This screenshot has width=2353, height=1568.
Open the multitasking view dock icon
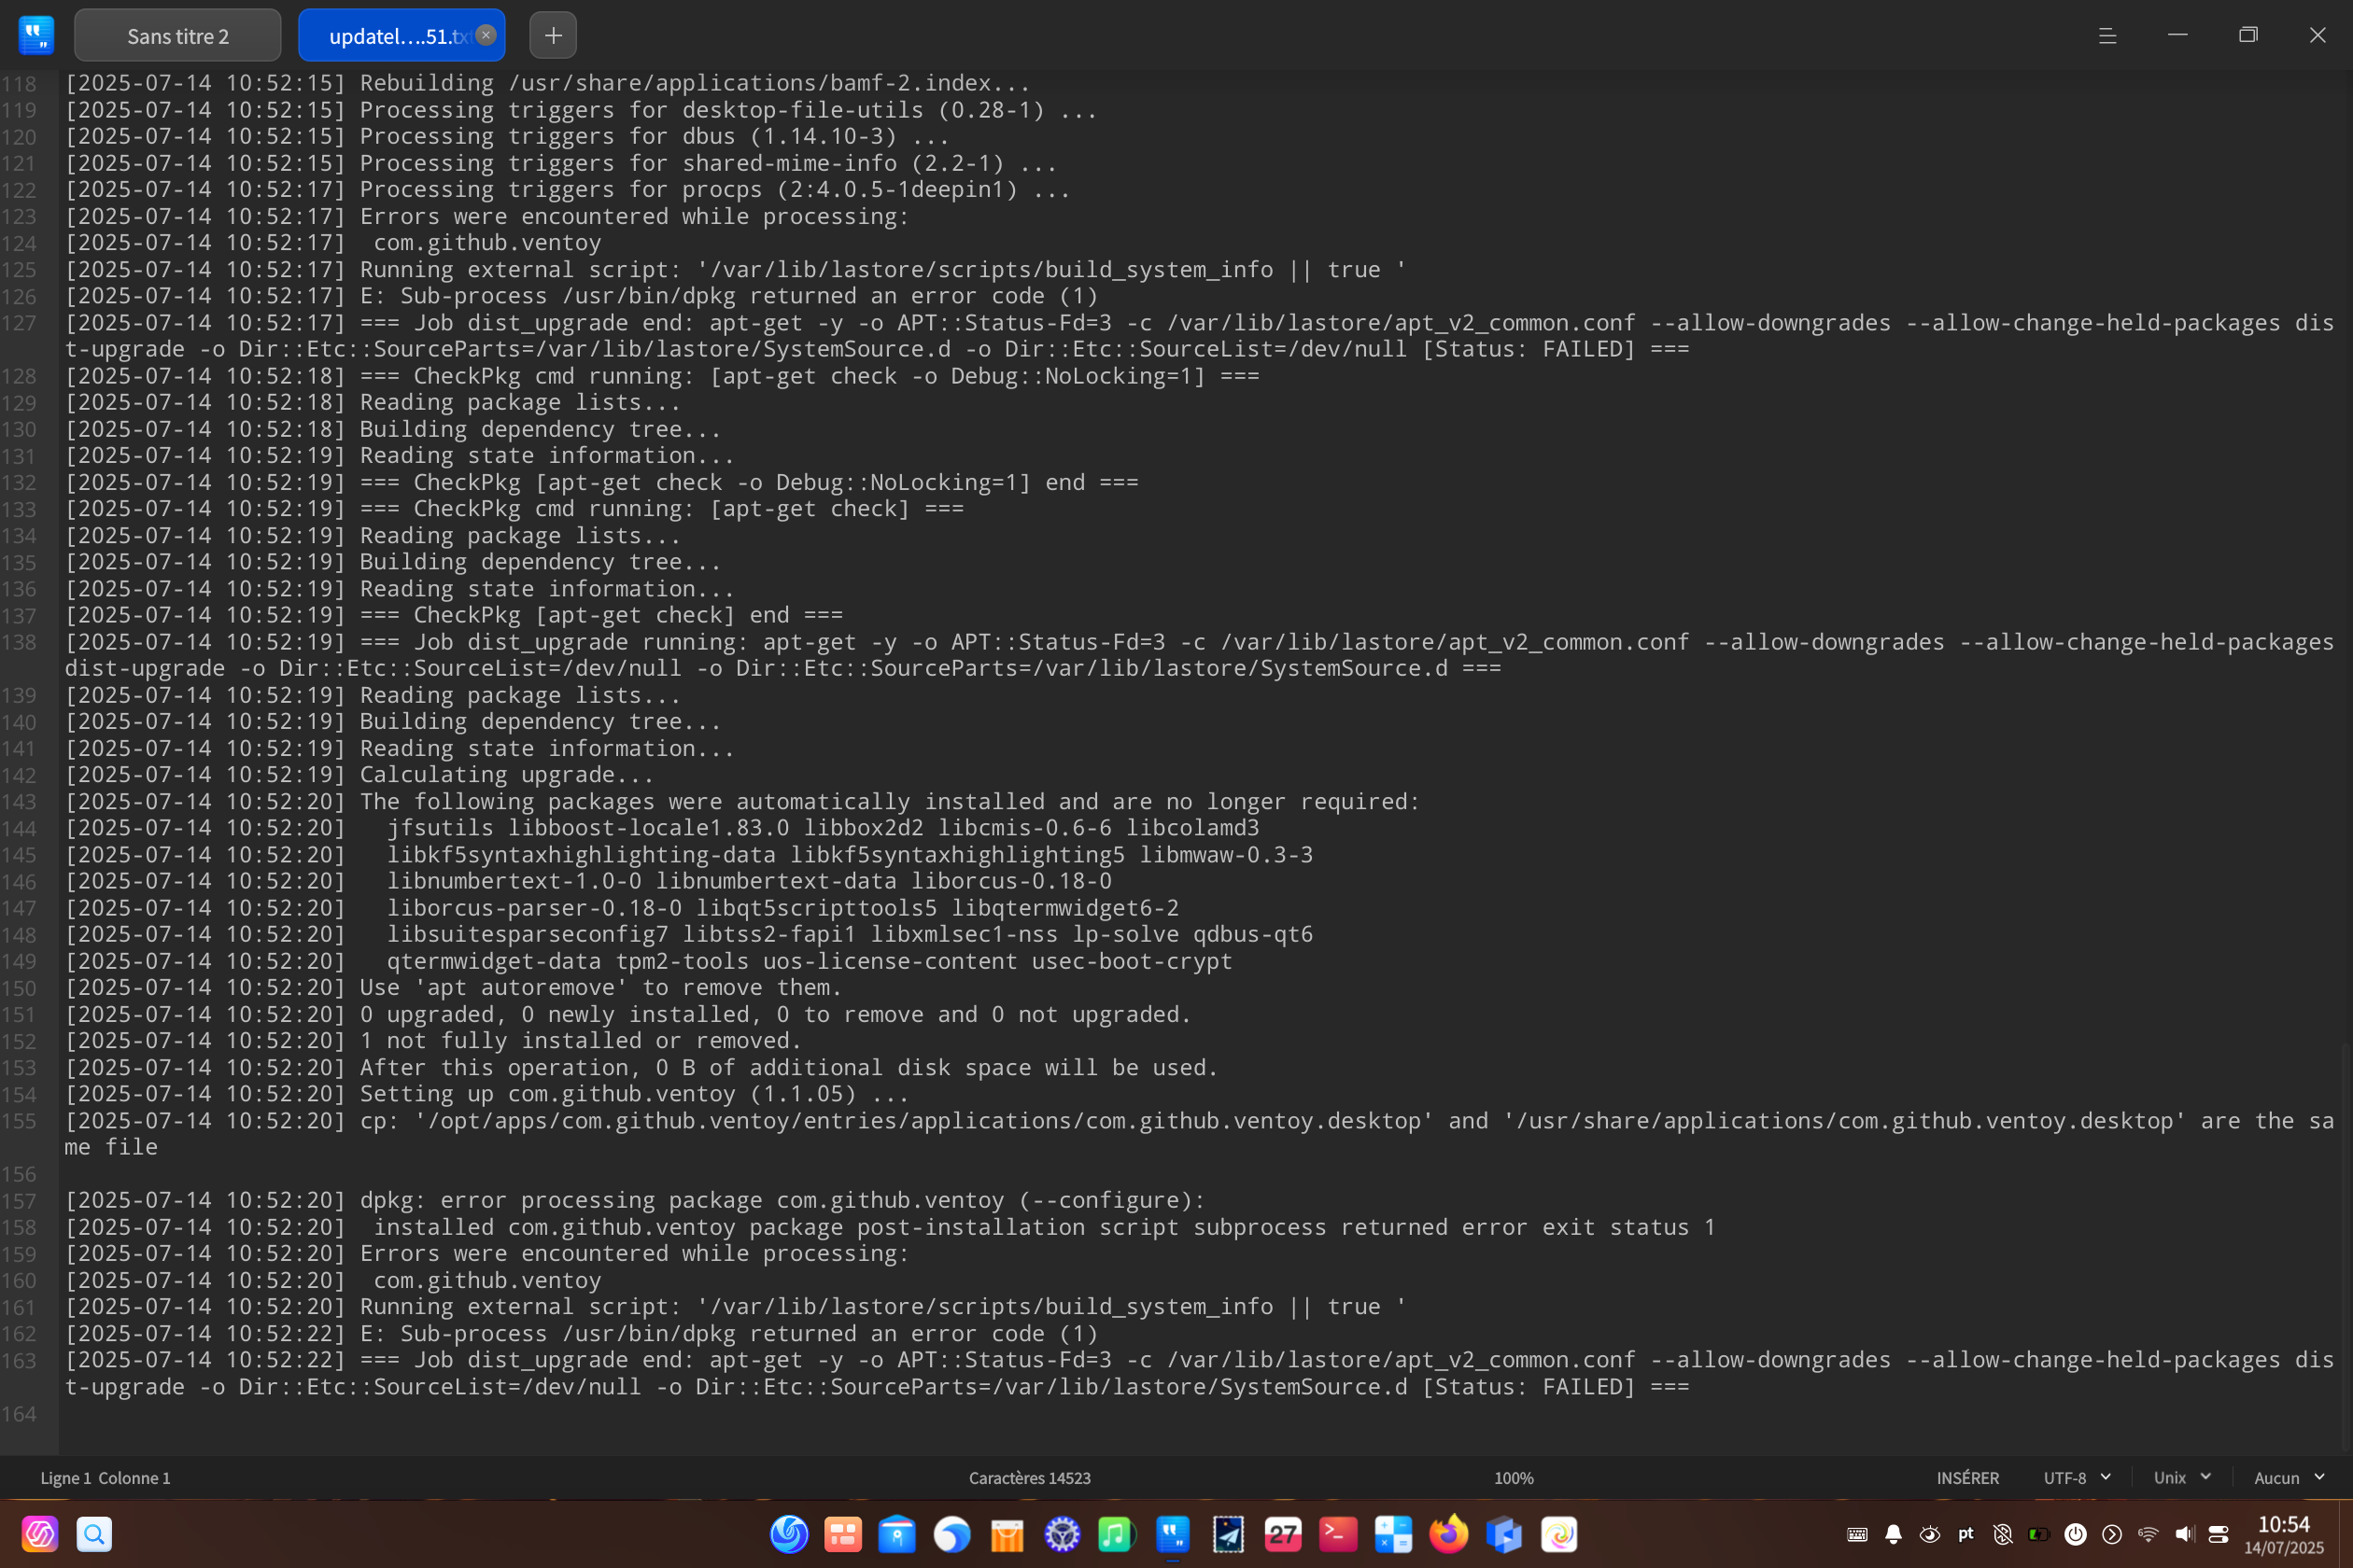842,1533
